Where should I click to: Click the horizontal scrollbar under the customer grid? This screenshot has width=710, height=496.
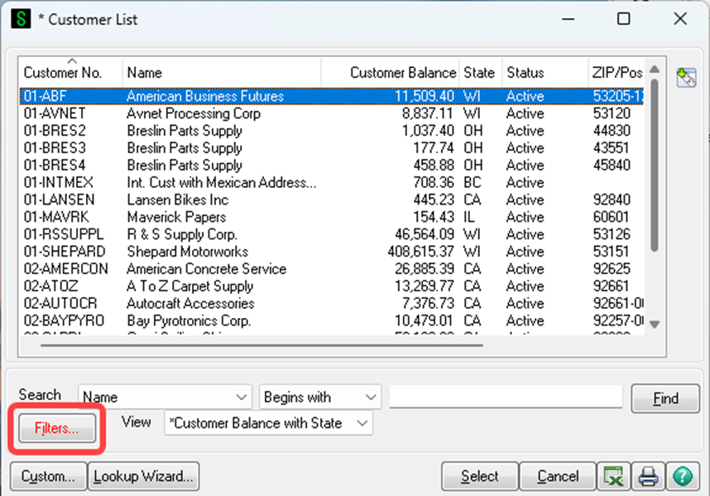point(261,345)
